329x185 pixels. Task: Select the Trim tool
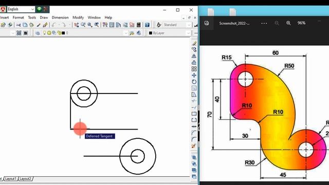pos(194,101)
